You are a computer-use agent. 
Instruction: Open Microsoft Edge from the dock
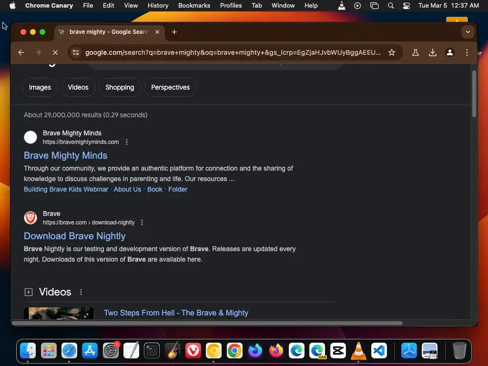point(296,351)
